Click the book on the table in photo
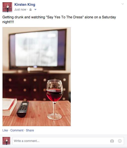 (x=10, y=107)
